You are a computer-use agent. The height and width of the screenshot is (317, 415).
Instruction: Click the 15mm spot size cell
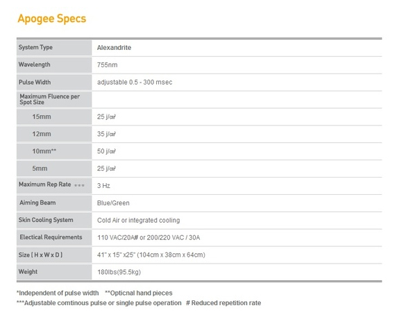[x=54, y=117]
